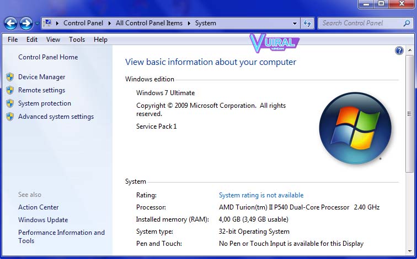Screen dimensions: 417x259
Task: Open System protection
Action: click(45, 103)
